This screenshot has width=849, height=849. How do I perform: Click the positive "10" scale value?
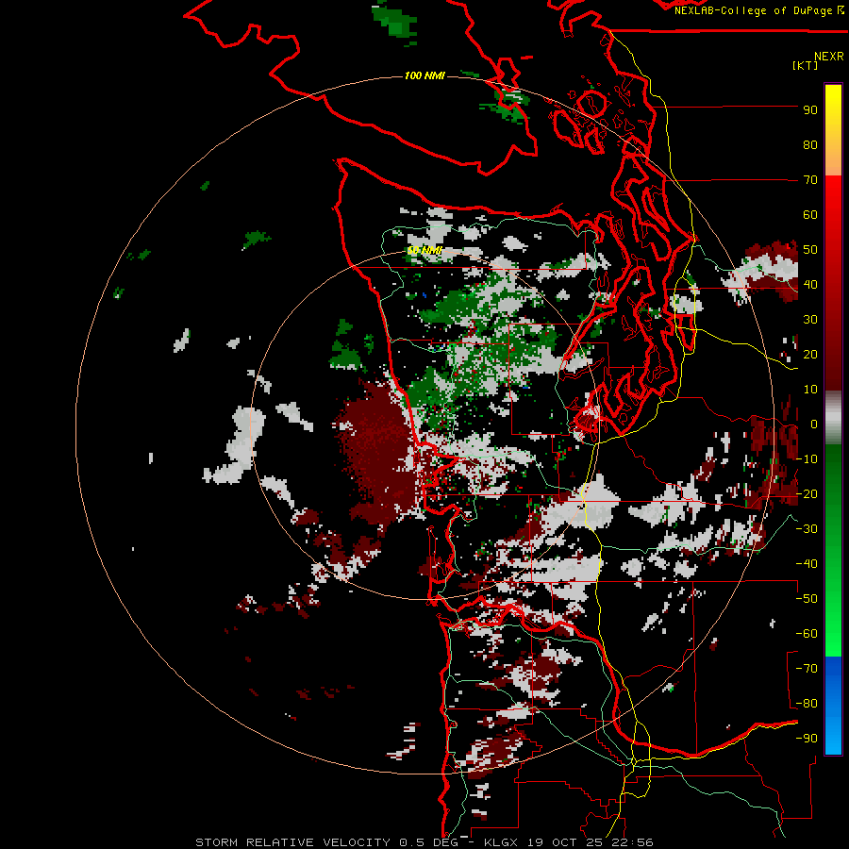click(x=810, y=390)
